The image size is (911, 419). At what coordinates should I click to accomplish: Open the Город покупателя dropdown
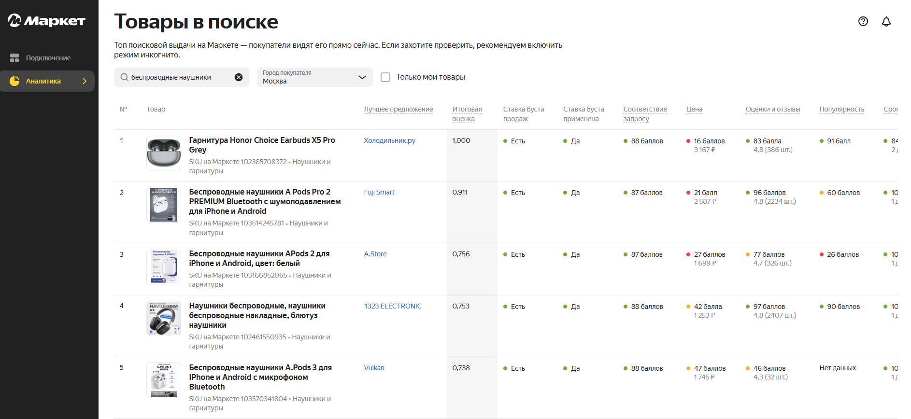click(315, 77)
